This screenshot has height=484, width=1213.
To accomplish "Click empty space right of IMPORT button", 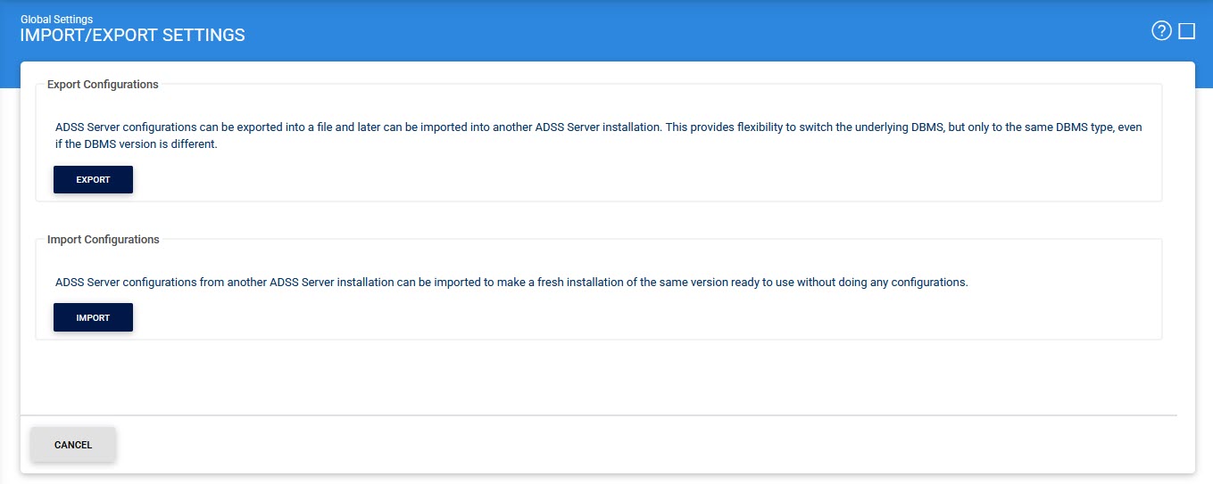I will click(x=536, y=317).
